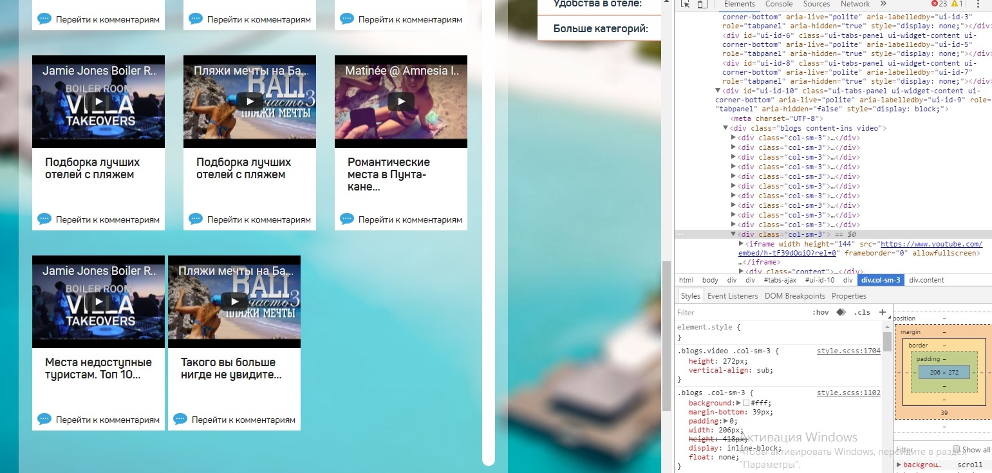Click the diamond icon between :hov and .cls

click(841, 312)
